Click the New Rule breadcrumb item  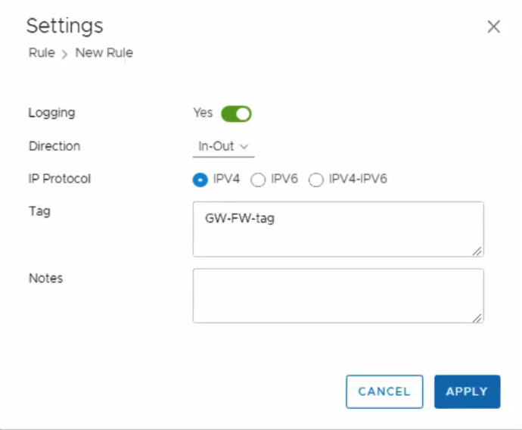[104, 53]
